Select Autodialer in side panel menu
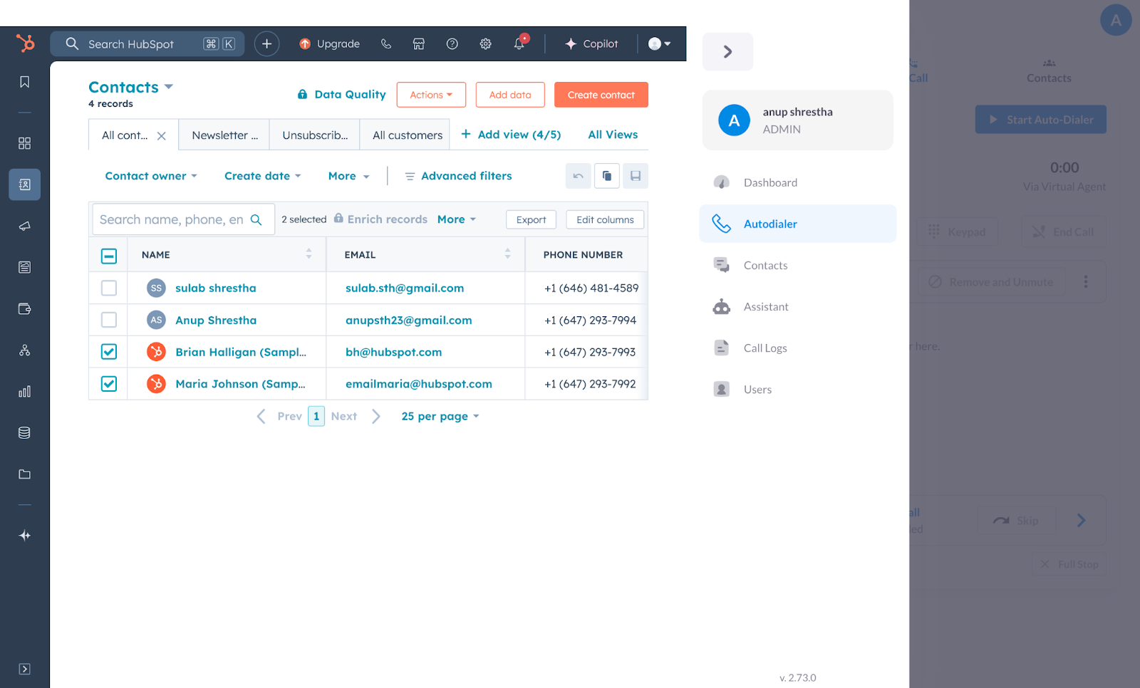 798,224
